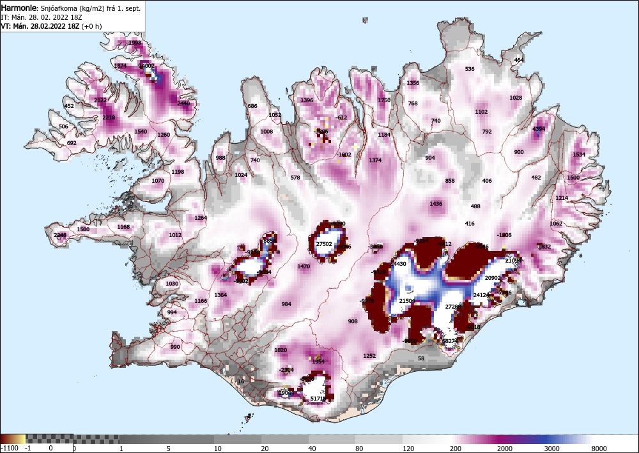
Task: Click the map value 578
Action: (x=295, y=178)
